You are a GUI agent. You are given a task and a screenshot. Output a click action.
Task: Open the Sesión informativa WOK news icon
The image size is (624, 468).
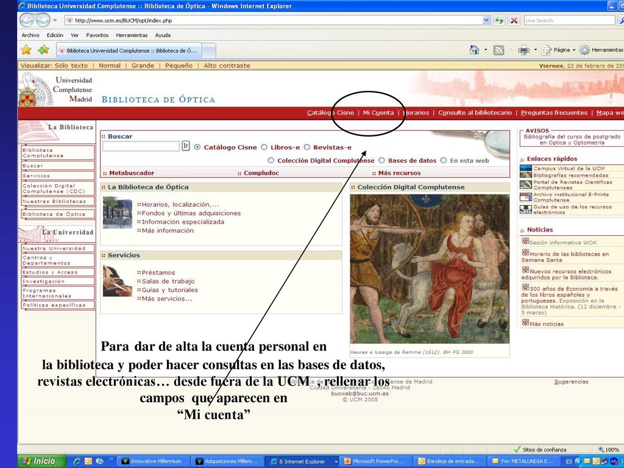[x=525, y=241]
